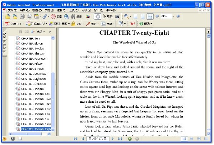
Task: Click the color picture tasks icon
Action: click(x=88, y=16)
